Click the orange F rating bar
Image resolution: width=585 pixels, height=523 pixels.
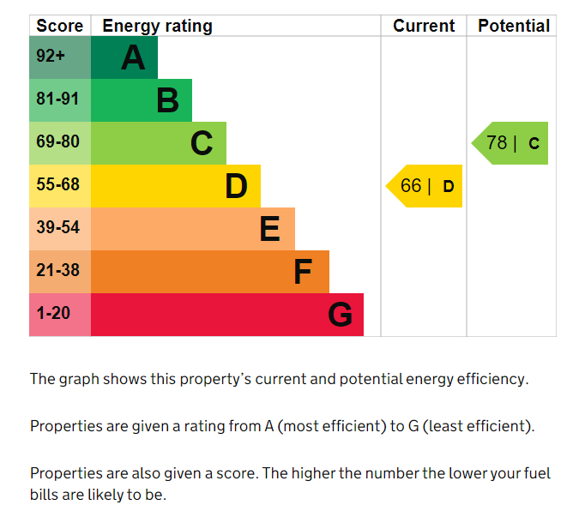pyautogui.click(x=210, y=272)
